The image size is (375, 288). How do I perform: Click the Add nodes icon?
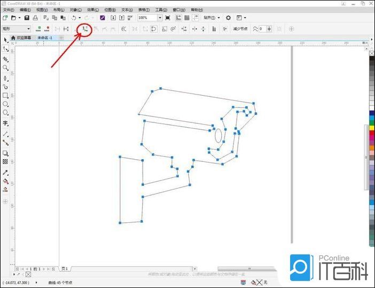tap(38, 29)
